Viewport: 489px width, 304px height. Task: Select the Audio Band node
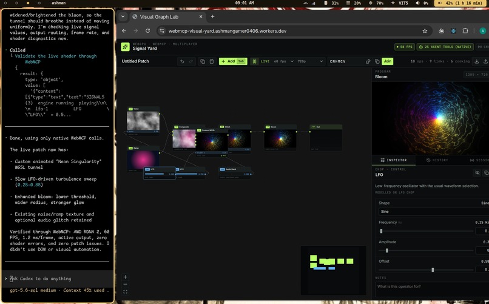(235, 173)
